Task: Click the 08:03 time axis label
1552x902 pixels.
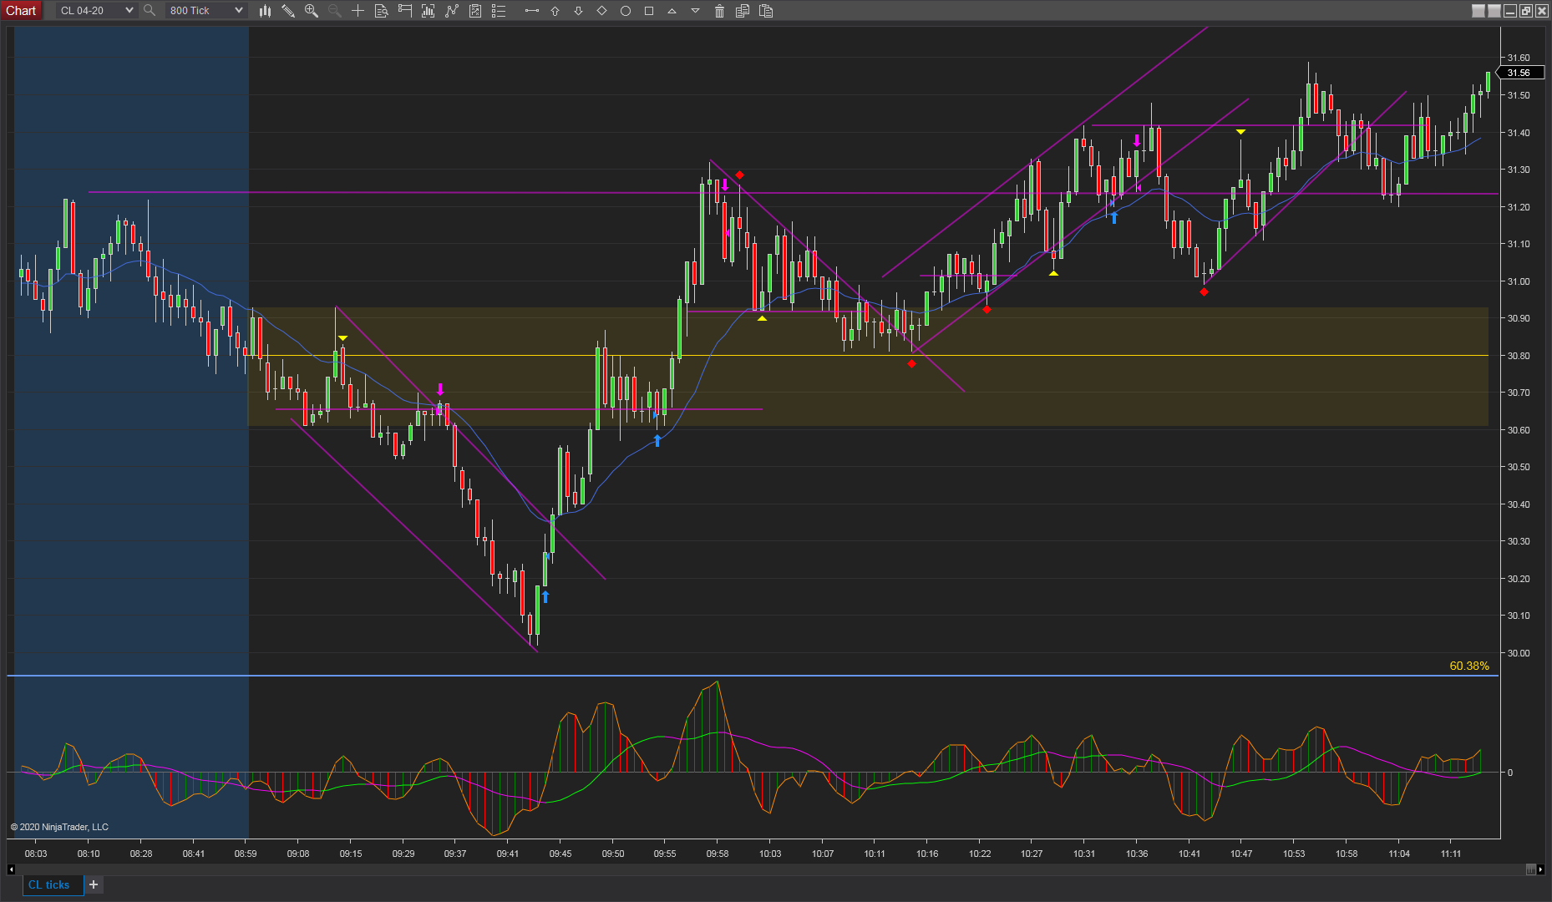Action: [36, 854]
